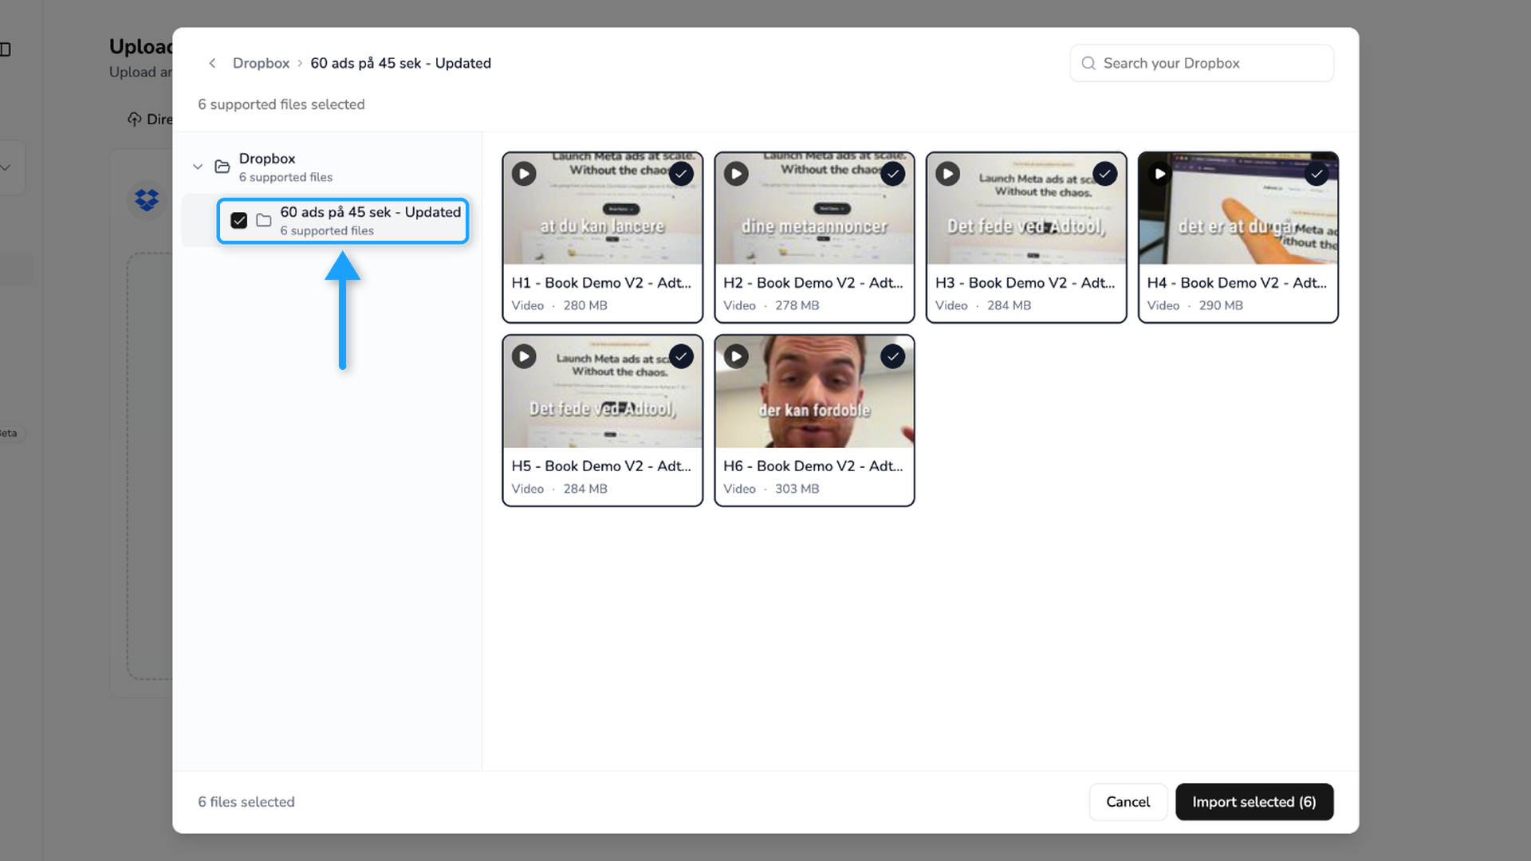This screenshot has width=1531, height=861.
Task: Deselect the H5 video checkmark
Action: tap(681, 356)
